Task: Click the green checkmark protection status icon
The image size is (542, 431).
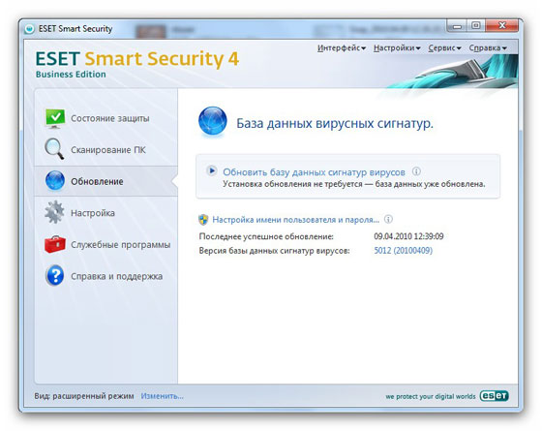Action: click(54, 118)
